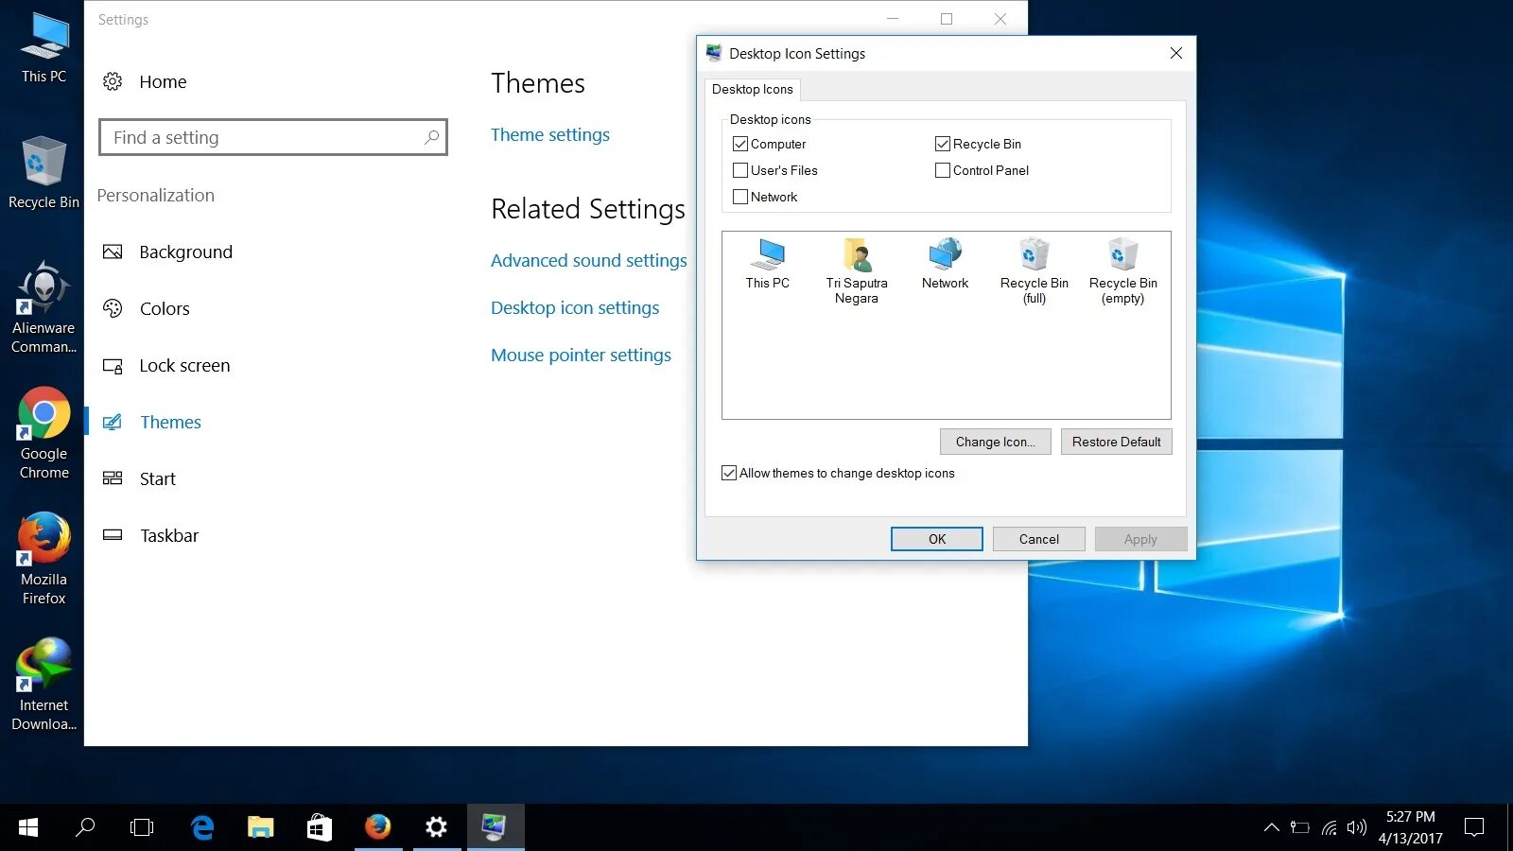
Task: Enable the Control Panel checkbox
Action: (x=943, y=170)
